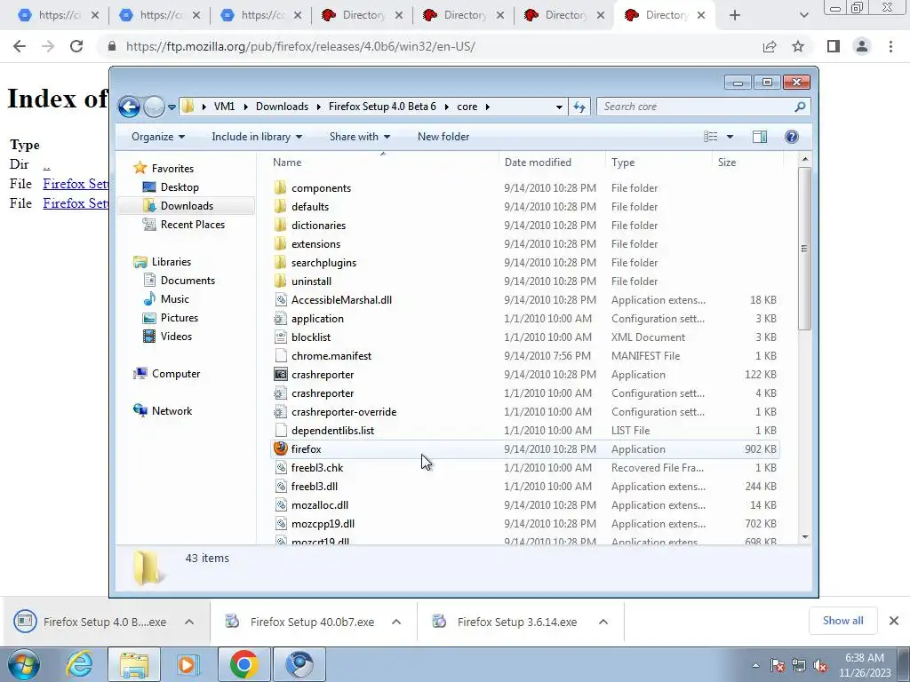The width and height of the screenshot is (910, 682).
Task: Click the Explorer Forward navigation arrow
Action: (x=154, y=107)
